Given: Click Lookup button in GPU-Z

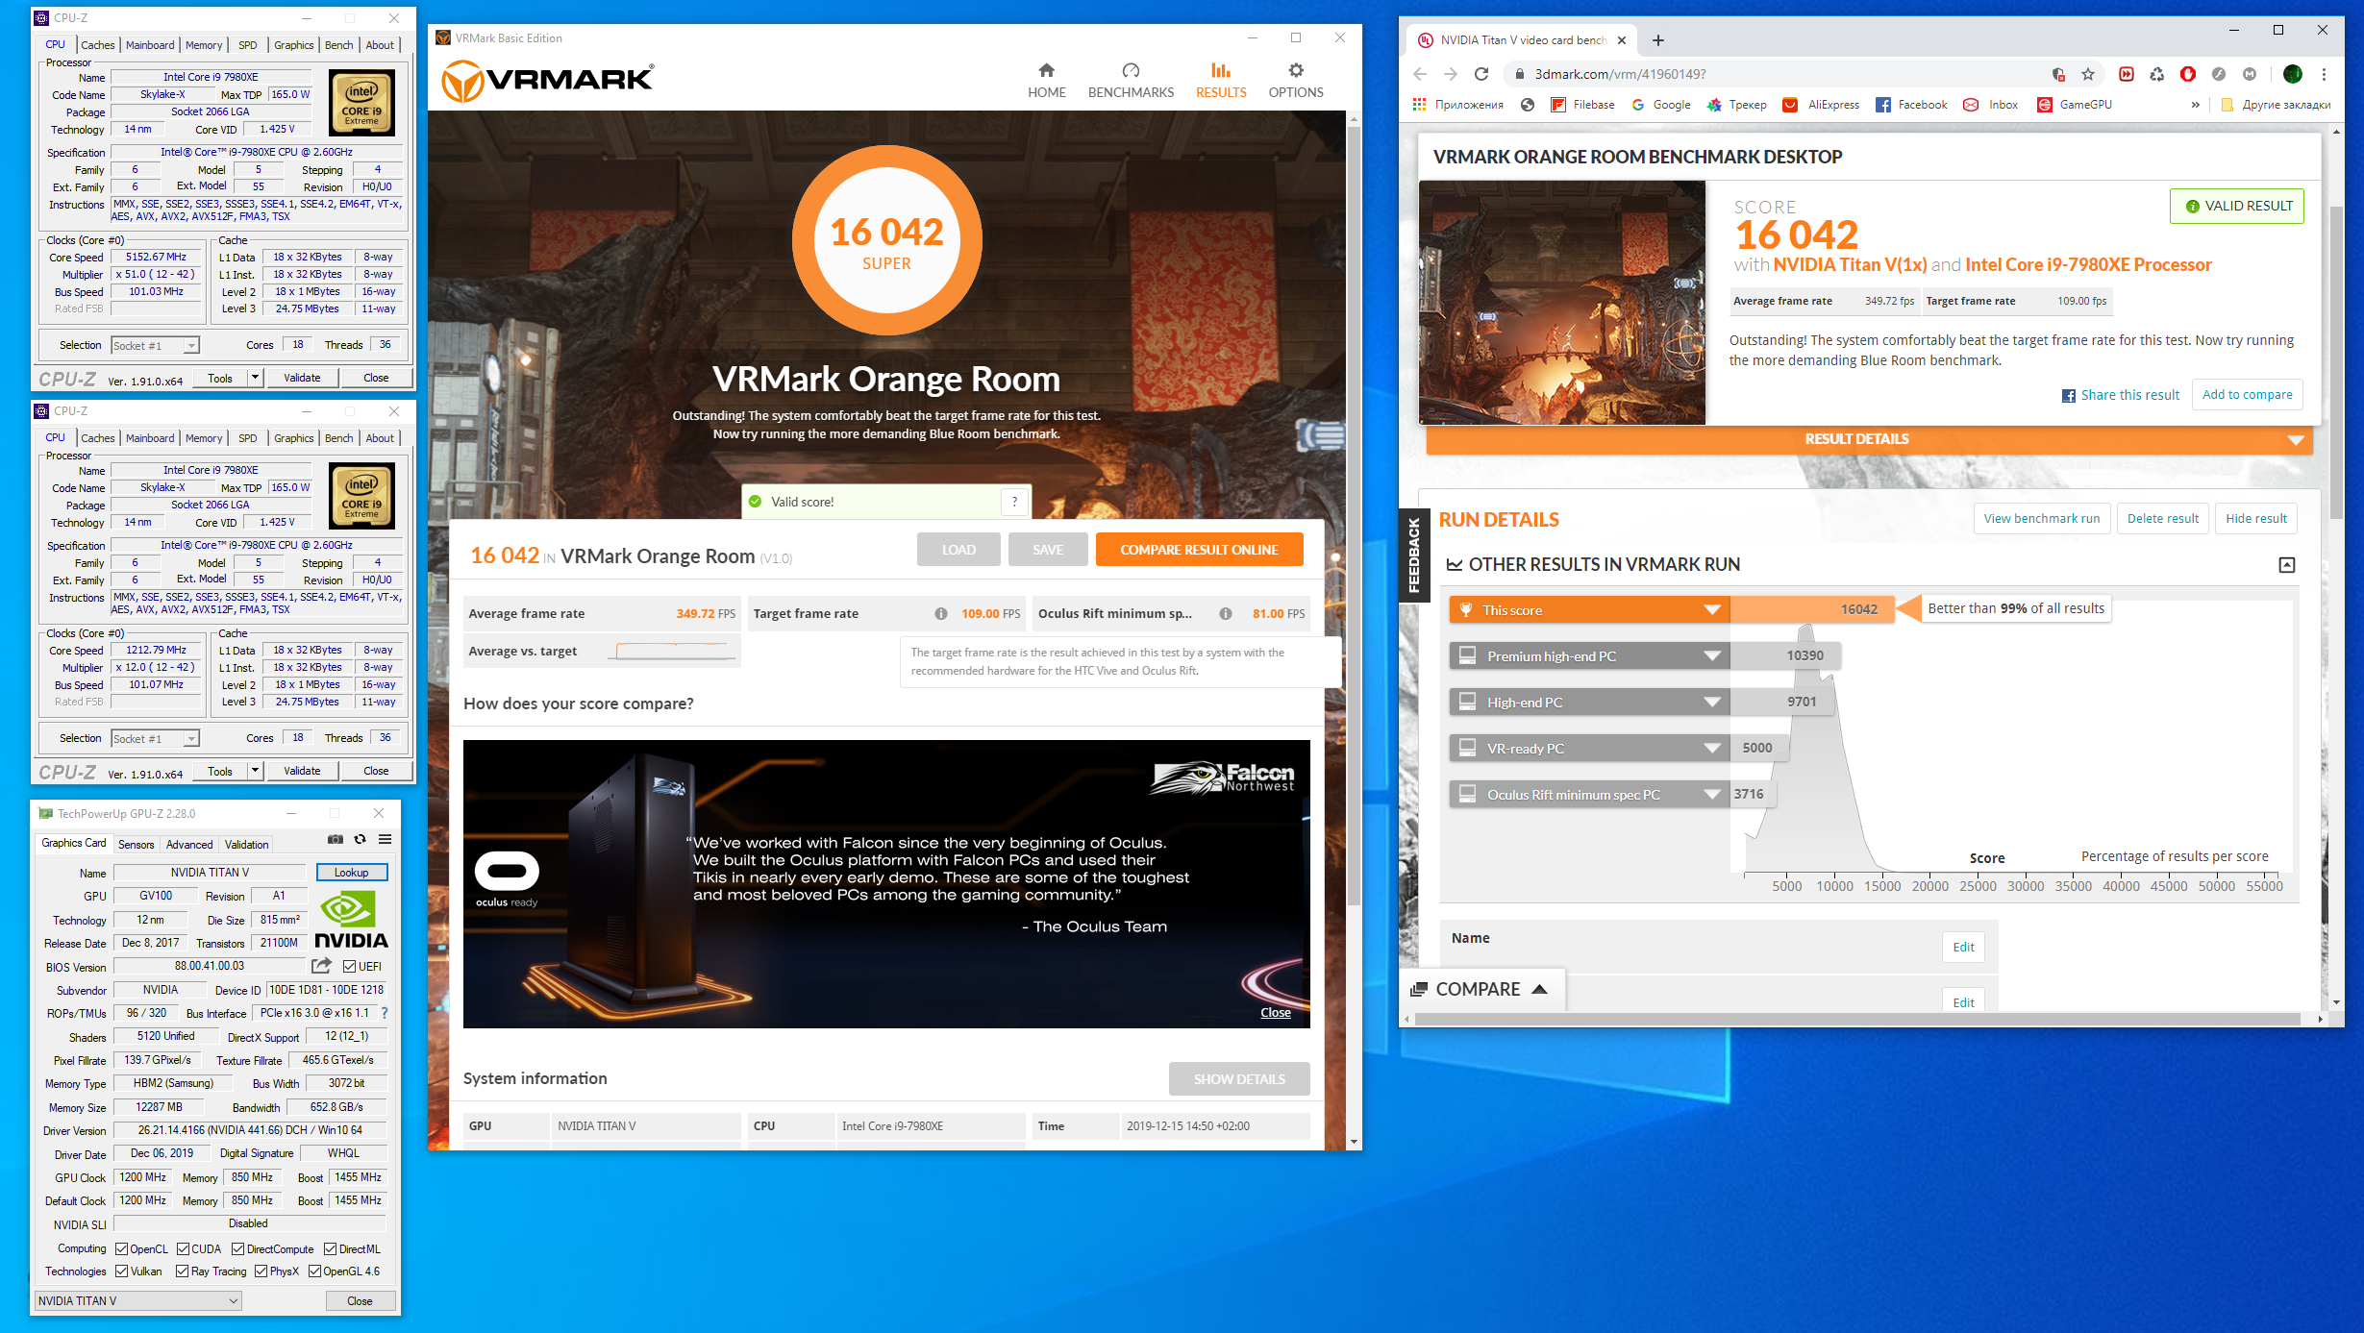Looking at the screenshot, I should (x=352, y=873).
